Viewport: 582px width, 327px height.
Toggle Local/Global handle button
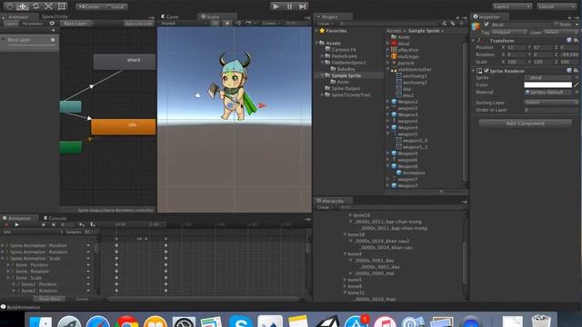pyautogui.click(x=115, y=6)
